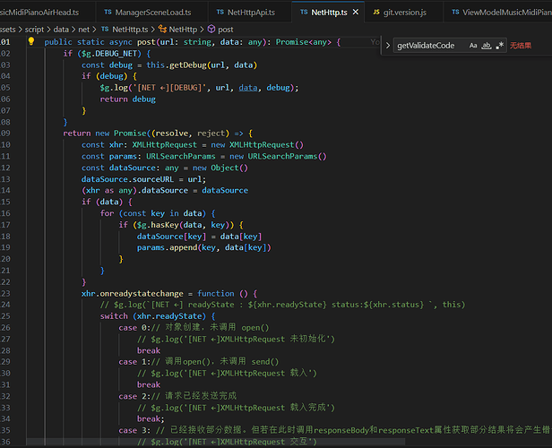
Task: Toggle Match Whole Word in find widget
Action: (487, 46)
